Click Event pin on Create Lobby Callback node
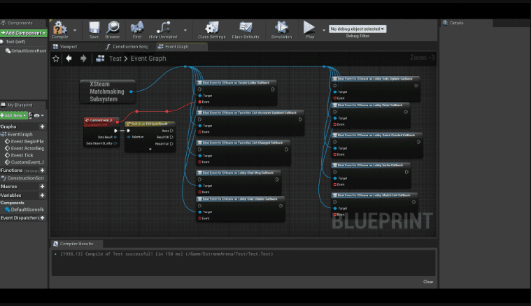The image size is (531, 306). point(200,102)
